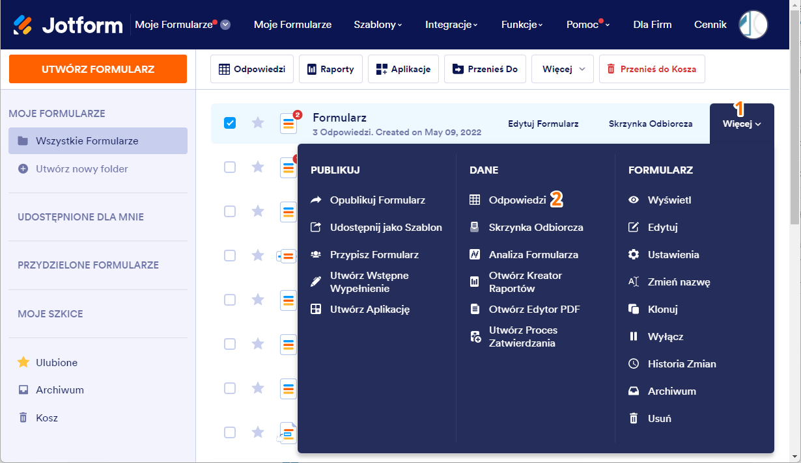Click the Raporty toolbar button
The image size is (801, 463).
click(x=330, y=69)
